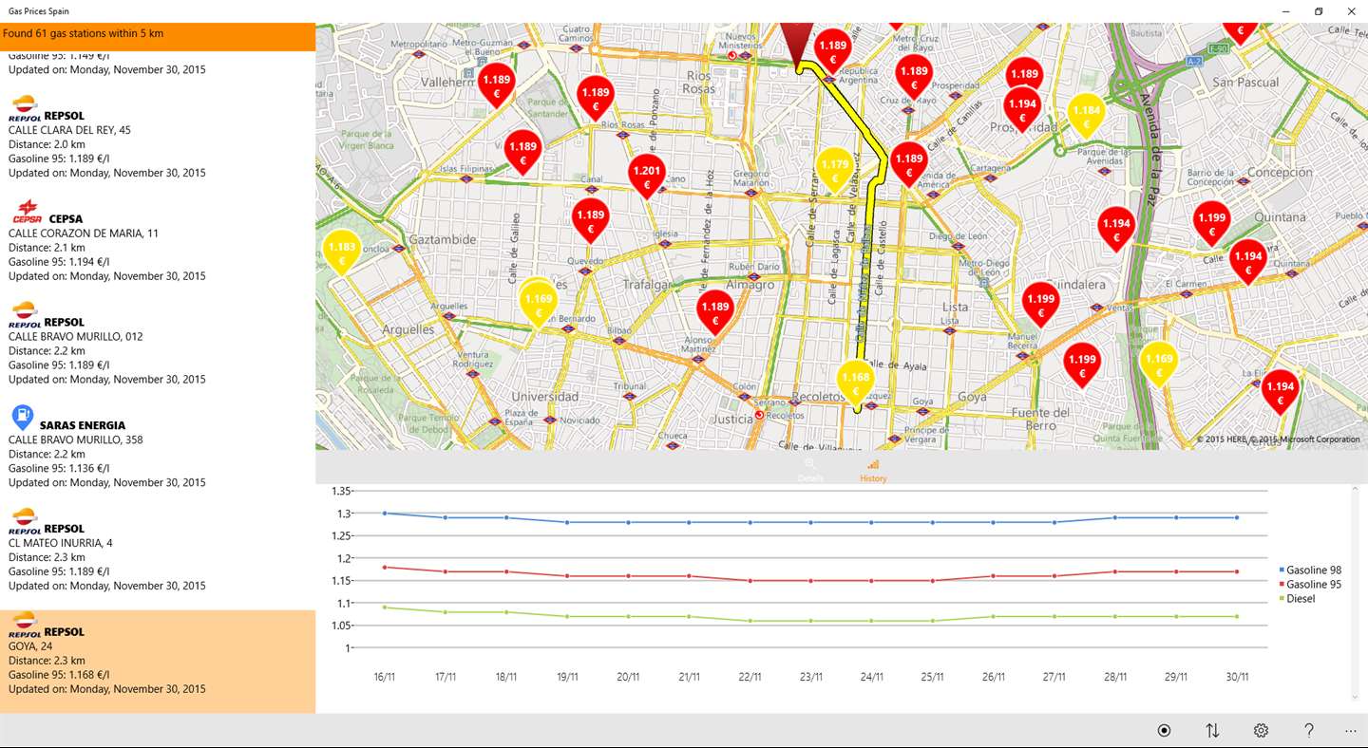Switch to the Details tab

coord(810,471)
